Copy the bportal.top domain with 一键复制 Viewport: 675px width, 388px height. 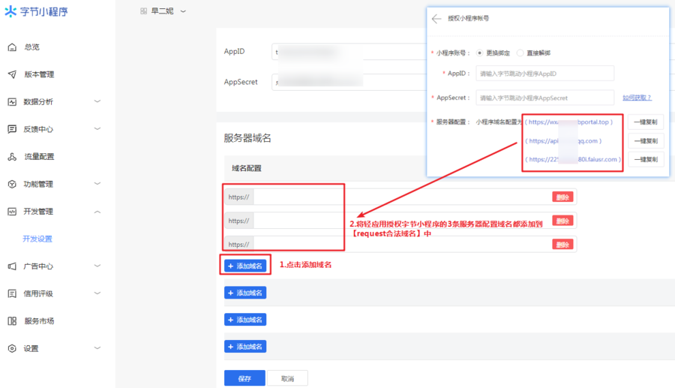coord(645,122)
